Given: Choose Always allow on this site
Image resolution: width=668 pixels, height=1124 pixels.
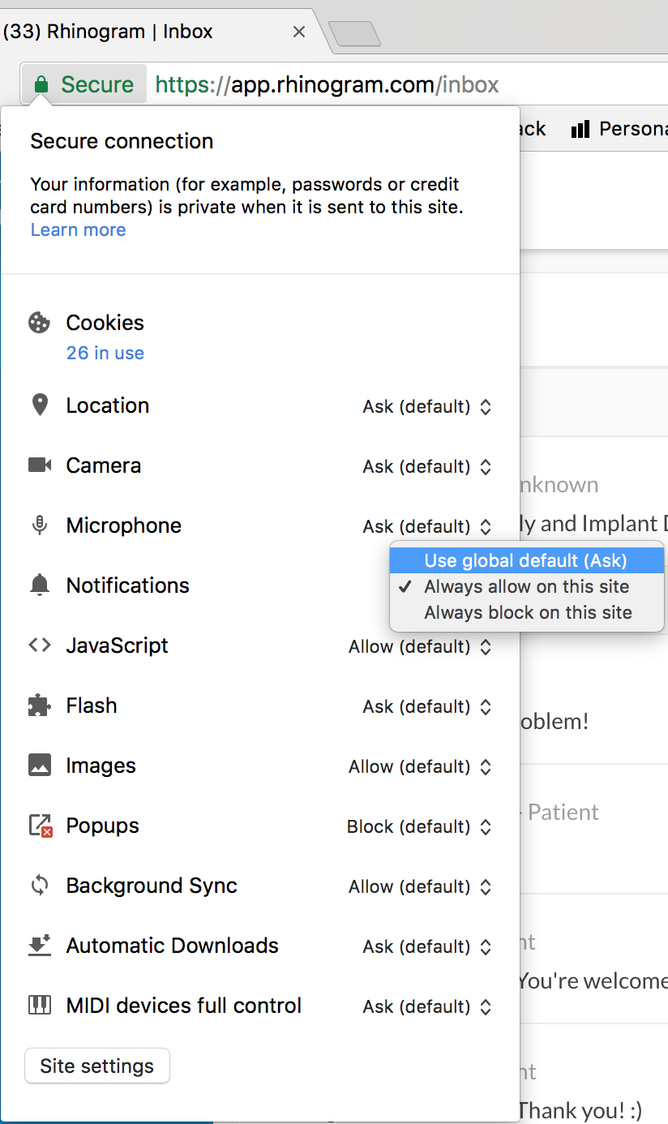Looking at the screenshot, I should coord(527,586).
